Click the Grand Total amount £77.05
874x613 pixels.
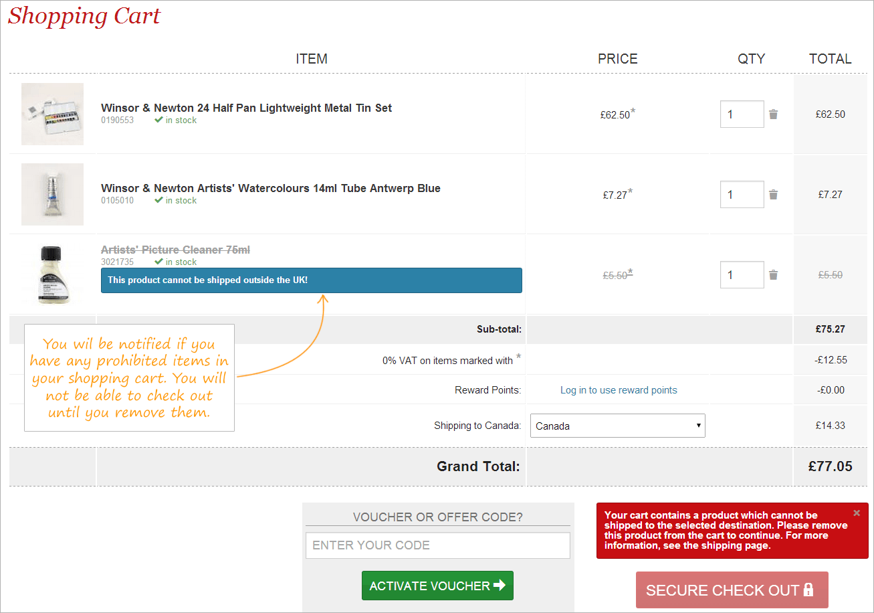pyautogui.click(x=830, y=466)
